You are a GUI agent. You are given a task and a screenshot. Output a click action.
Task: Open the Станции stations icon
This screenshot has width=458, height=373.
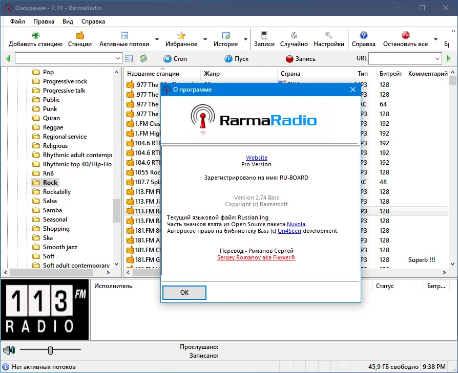tap(80, 35)
